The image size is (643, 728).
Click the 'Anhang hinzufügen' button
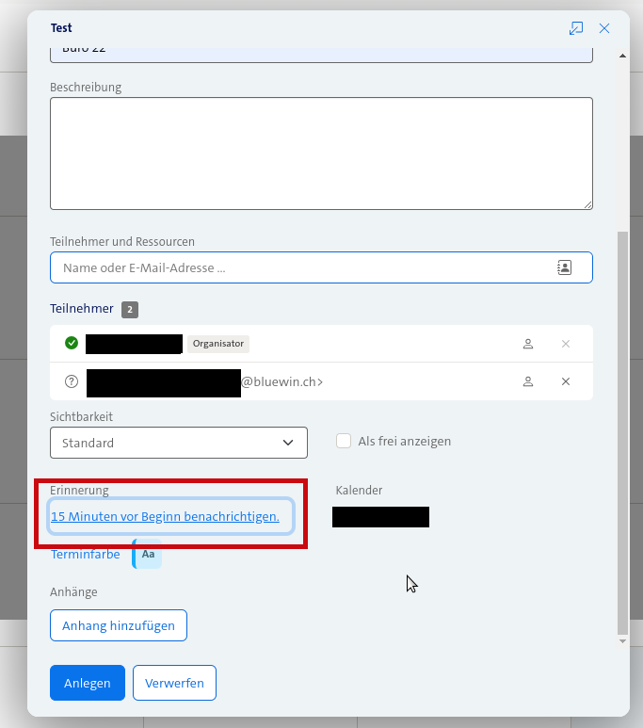[119, 625]
